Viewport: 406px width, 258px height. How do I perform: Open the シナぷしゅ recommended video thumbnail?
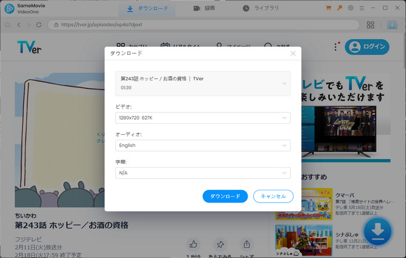pyautogui.click(x=304, y=241)
